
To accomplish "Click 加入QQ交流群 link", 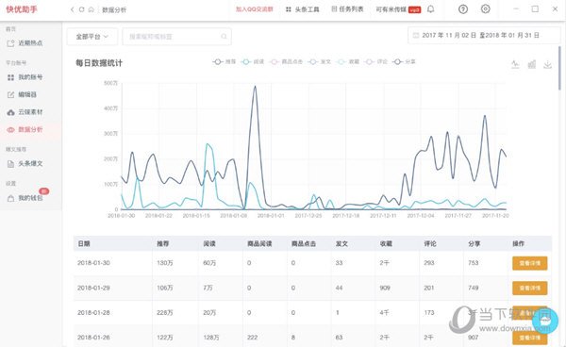I will [255, 9].
